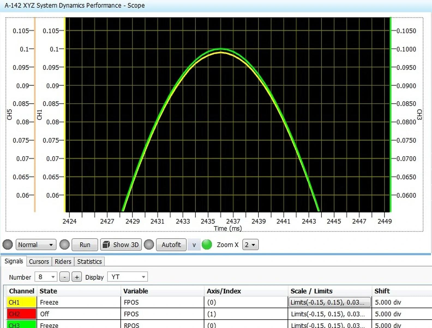Open the Normal mode dropdown
Viewport: 432px width, 328px height.
[36, 245]
